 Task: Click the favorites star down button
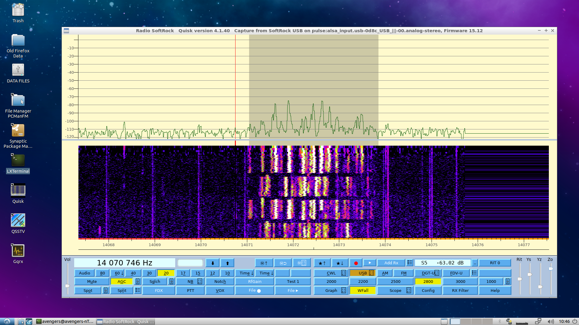tap(340, 263)
